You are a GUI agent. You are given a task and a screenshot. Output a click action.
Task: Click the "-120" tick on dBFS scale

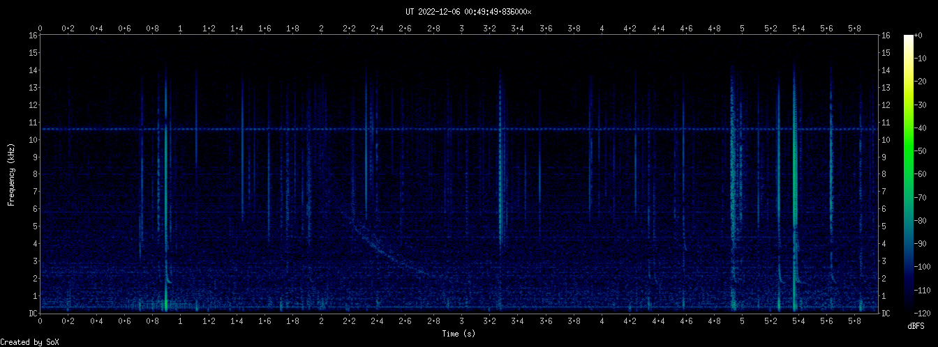pyautogui.click(x=924, y=314)
